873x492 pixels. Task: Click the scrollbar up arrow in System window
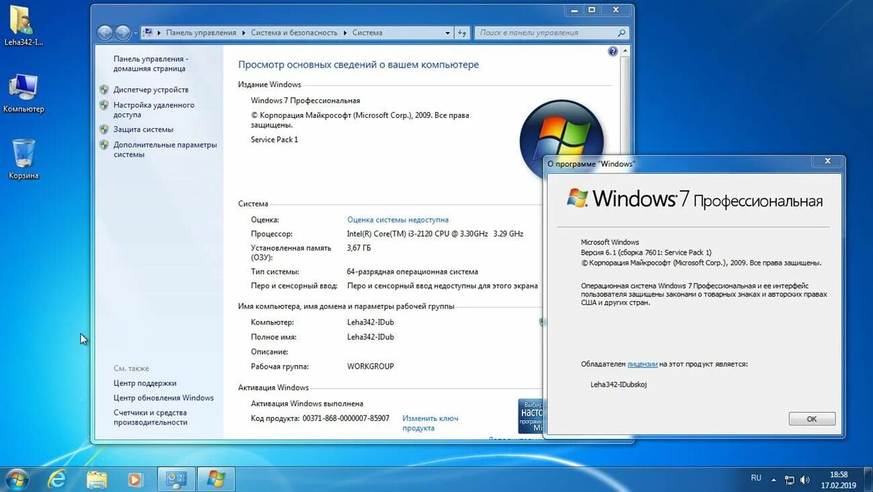[x=626, y=51]
